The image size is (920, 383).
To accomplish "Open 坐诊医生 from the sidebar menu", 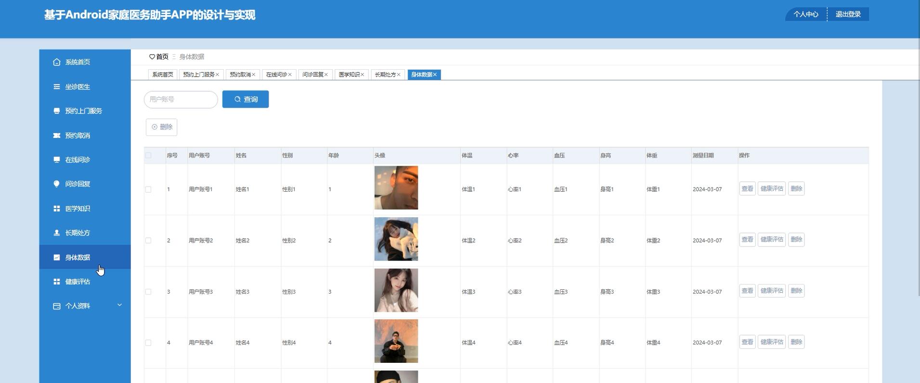I will pos(85,87).
